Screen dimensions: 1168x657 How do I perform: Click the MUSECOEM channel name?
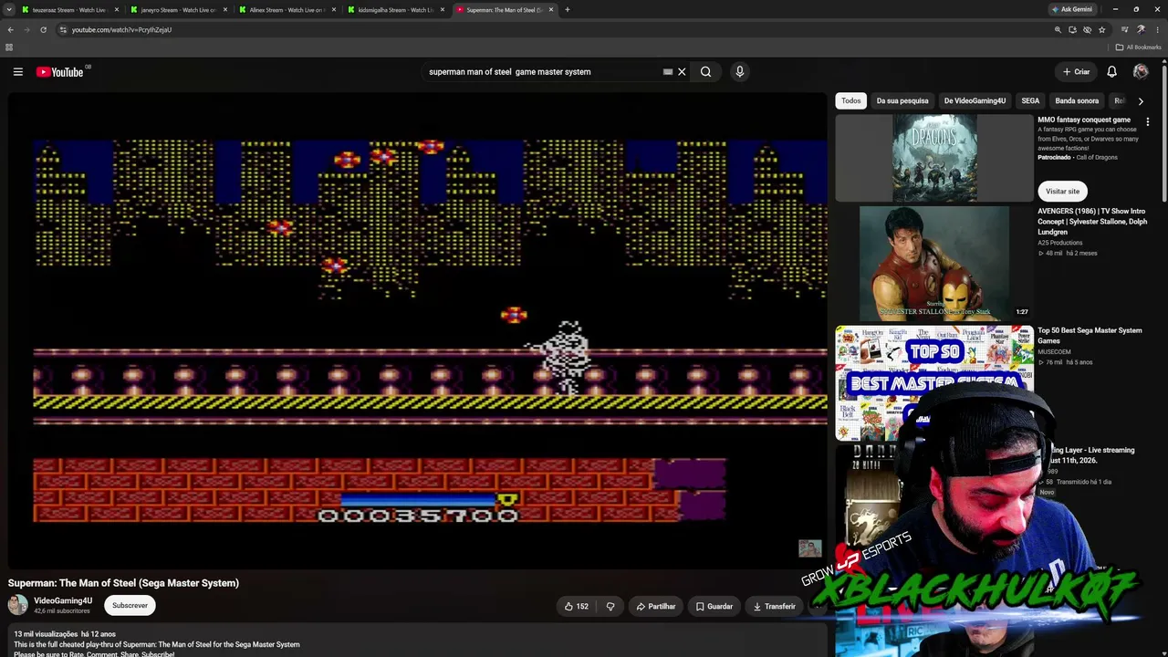[x=1054, y=351]
